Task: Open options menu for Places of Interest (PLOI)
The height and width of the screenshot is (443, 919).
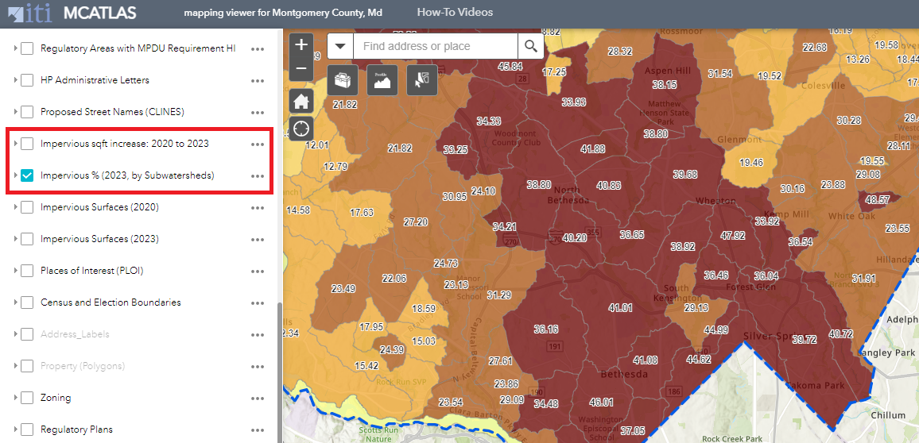Action: tap(258, 271)
